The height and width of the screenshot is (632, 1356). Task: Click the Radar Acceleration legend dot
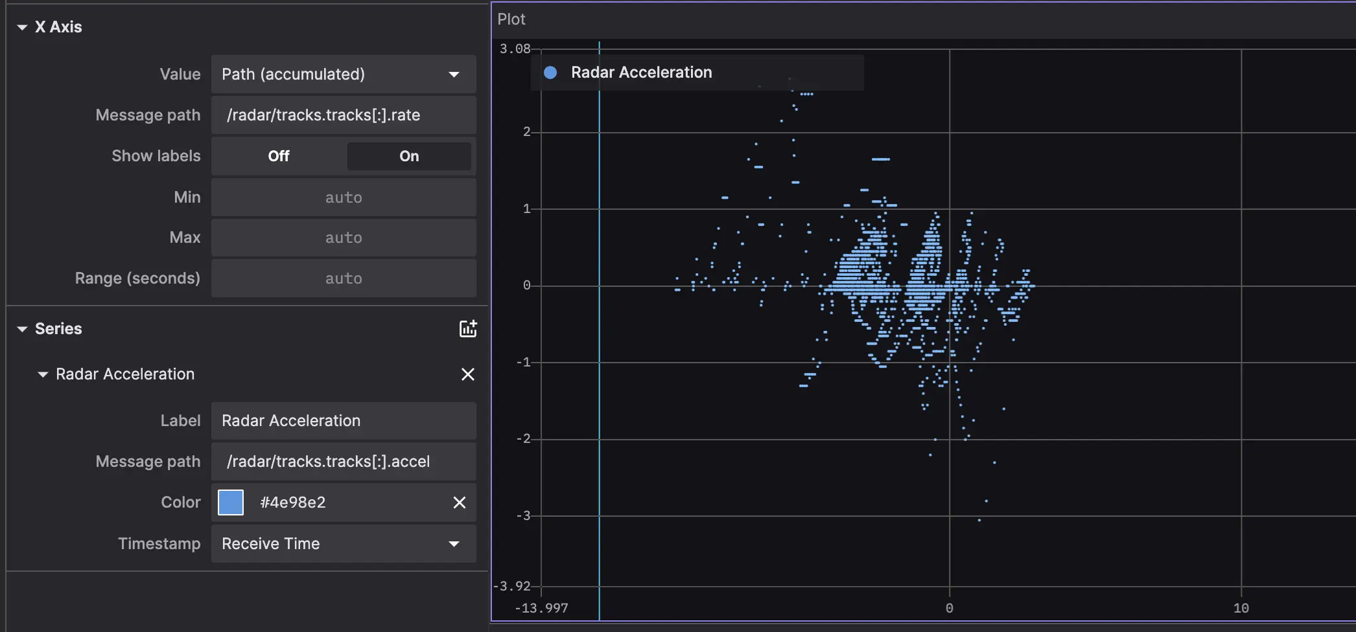point(550,73)
